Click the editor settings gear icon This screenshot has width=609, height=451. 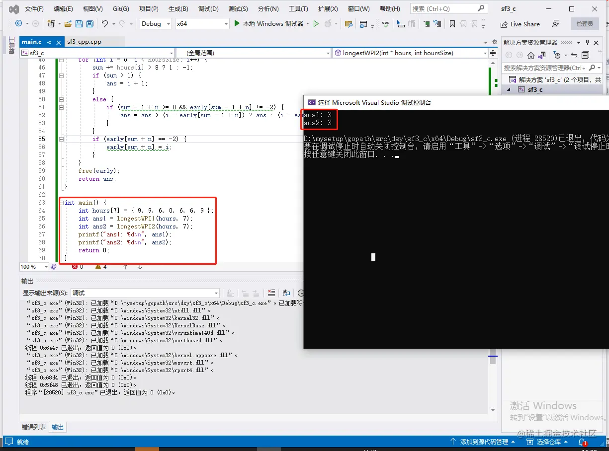coord(494,42)
